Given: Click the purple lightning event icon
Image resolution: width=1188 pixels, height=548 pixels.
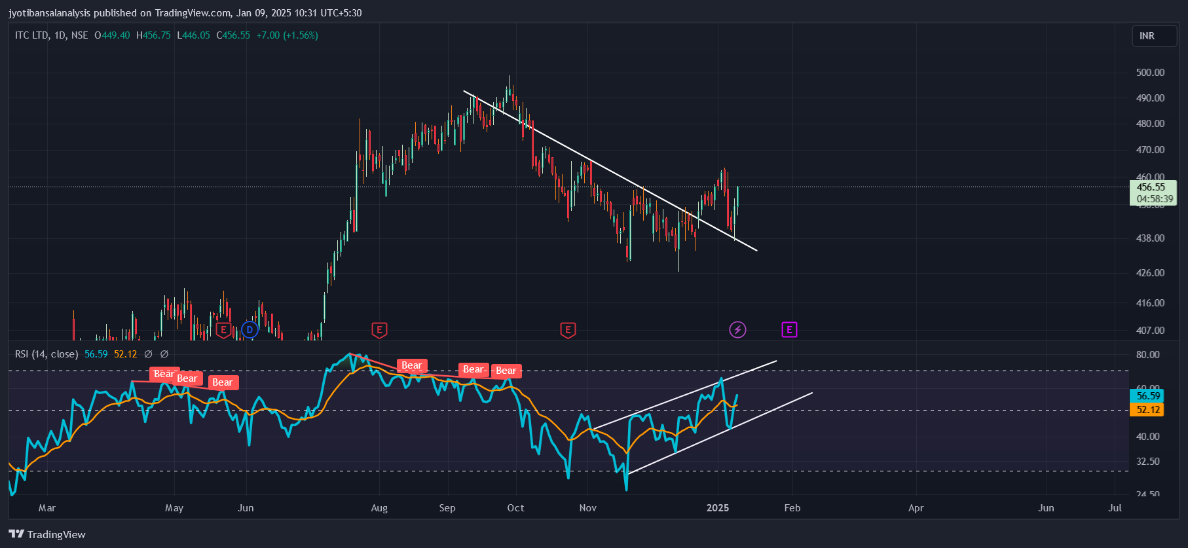Looking at the screenshot, I should (737, 330).
